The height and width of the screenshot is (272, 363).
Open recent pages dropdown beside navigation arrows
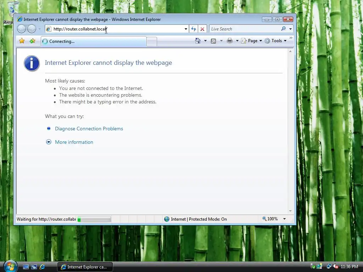pyautogui.click(x=40, y=29)
